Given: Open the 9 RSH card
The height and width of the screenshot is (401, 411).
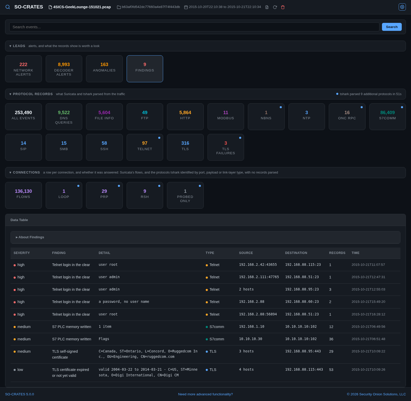Looking at the screenshot, I should pos(145,195).
